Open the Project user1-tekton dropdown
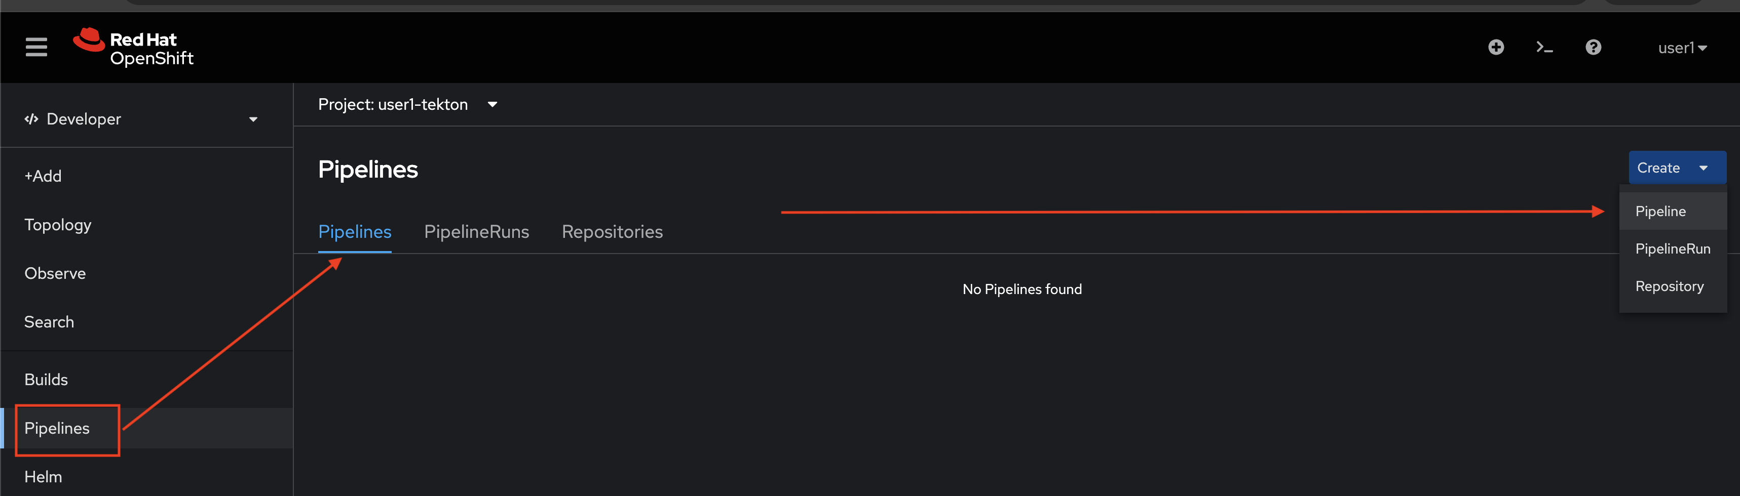 [408, 105]
